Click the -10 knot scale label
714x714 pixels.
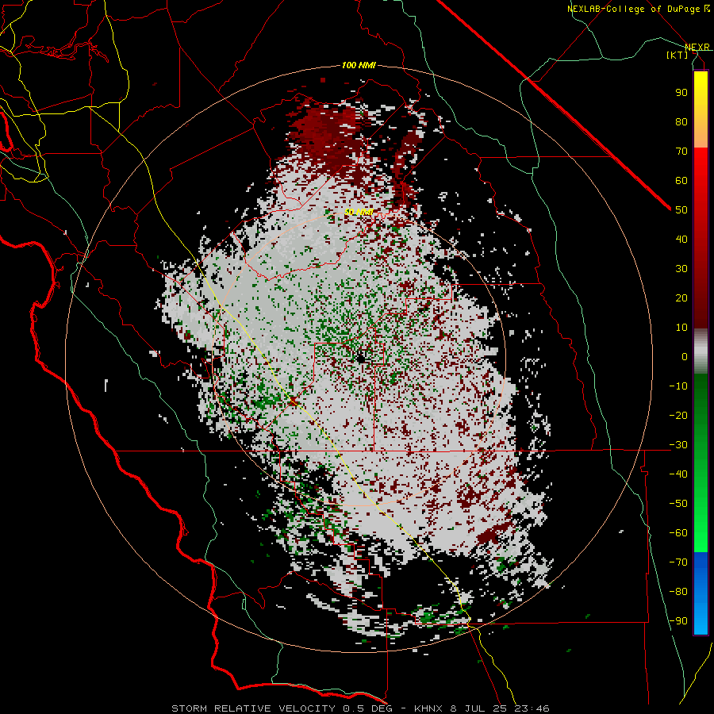pyautogui.click(x=678, y=386)
